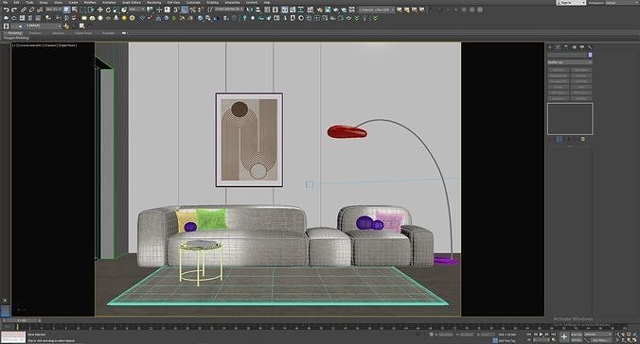Switch to the Modeling ribbon tab
The image size is (640, 344).
tap(15, 33)
